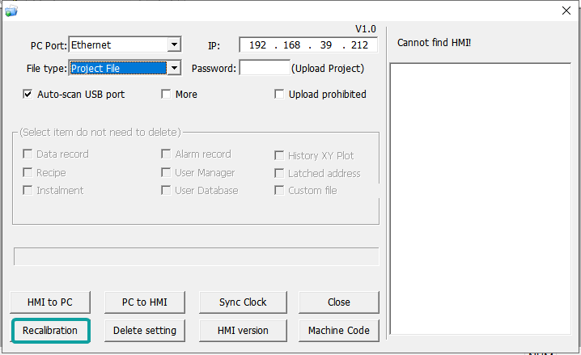Check the Upload prohibited option
The width and height of the screenshot is (581, 355).
[280, 95]
